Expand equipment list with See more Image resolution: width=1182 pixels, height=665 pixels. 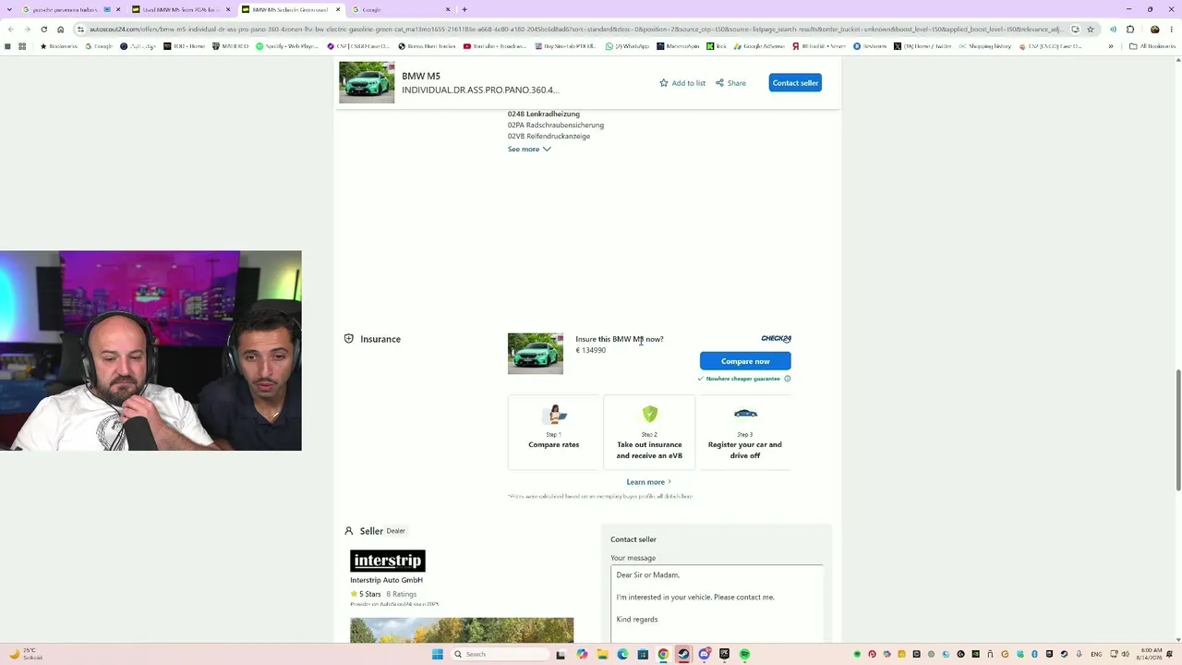pos(529,149)
